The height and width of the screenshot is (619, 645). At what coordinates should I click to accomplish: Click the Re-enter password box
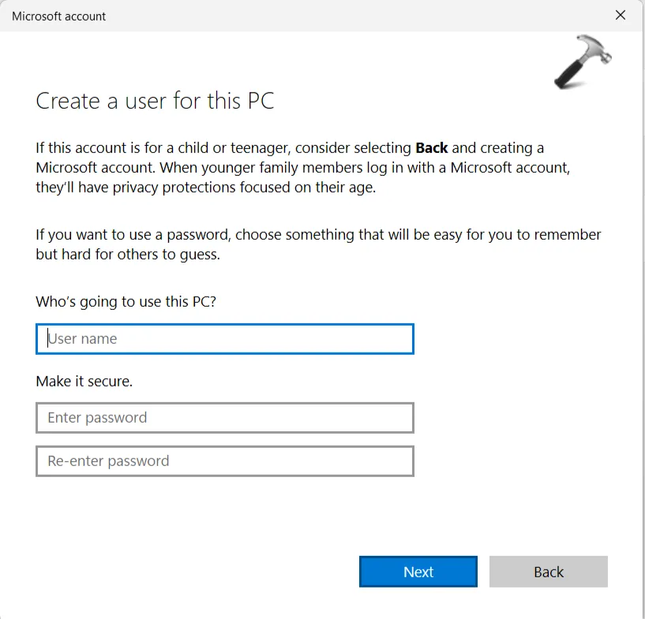(x=225, y=461)
